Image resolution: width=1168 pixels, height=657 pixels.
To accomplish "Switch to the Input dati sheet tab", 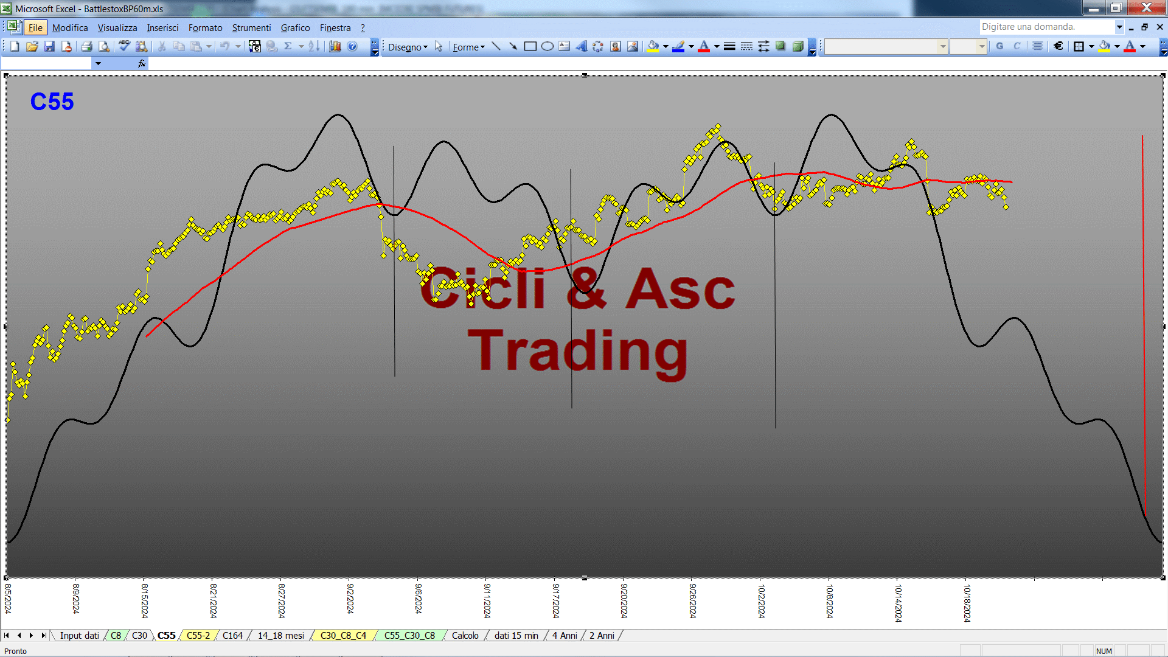I will pos(79,635).
